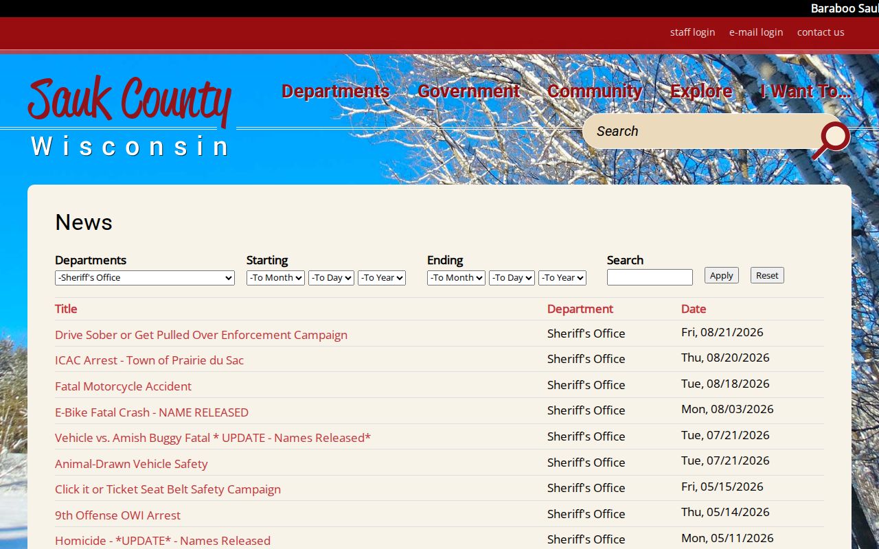Click the Apply filter button
Screen dimensions: 879x549
coord(722,275)
